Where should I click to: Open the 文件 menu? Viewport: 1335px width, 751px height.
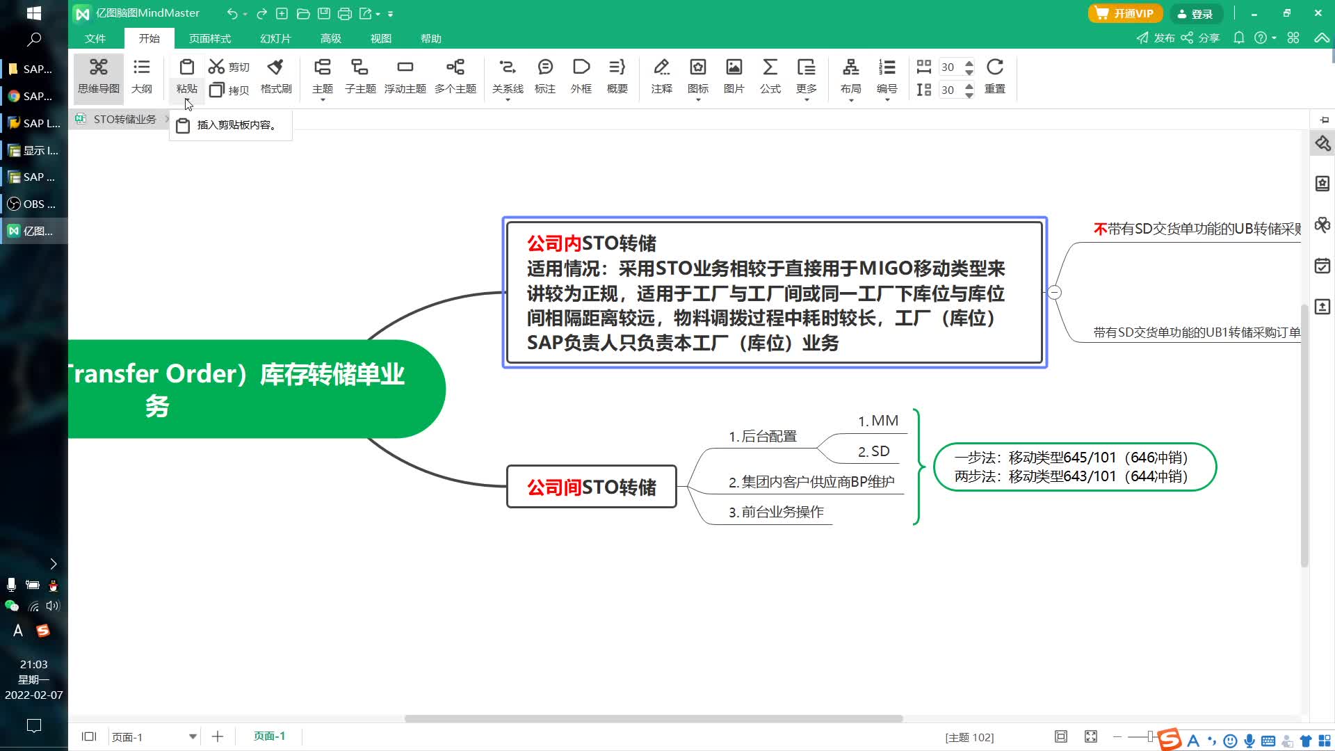point(95,38)
